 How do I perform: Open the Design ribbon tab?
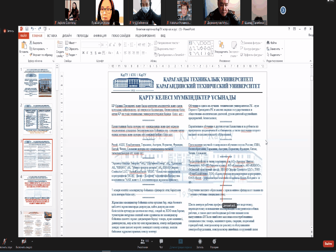67,36
